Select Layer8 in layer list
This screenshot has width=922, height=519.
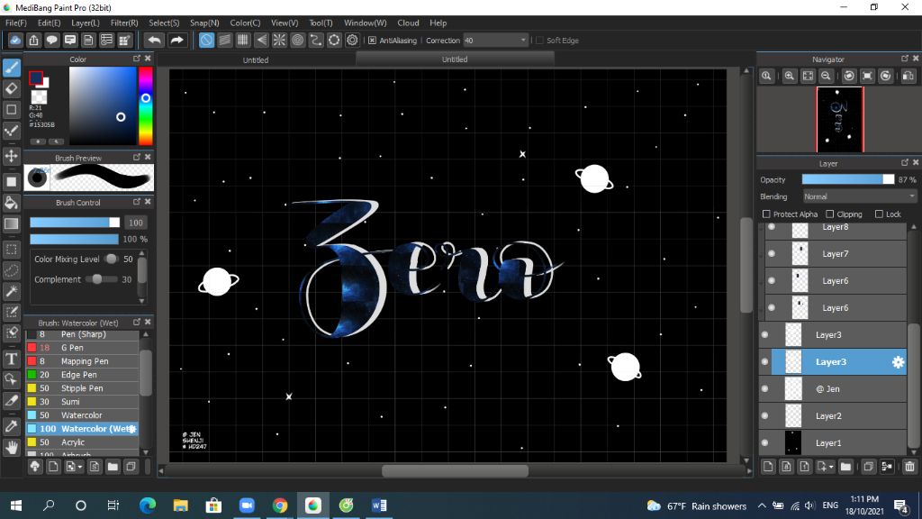pos(835,228)
